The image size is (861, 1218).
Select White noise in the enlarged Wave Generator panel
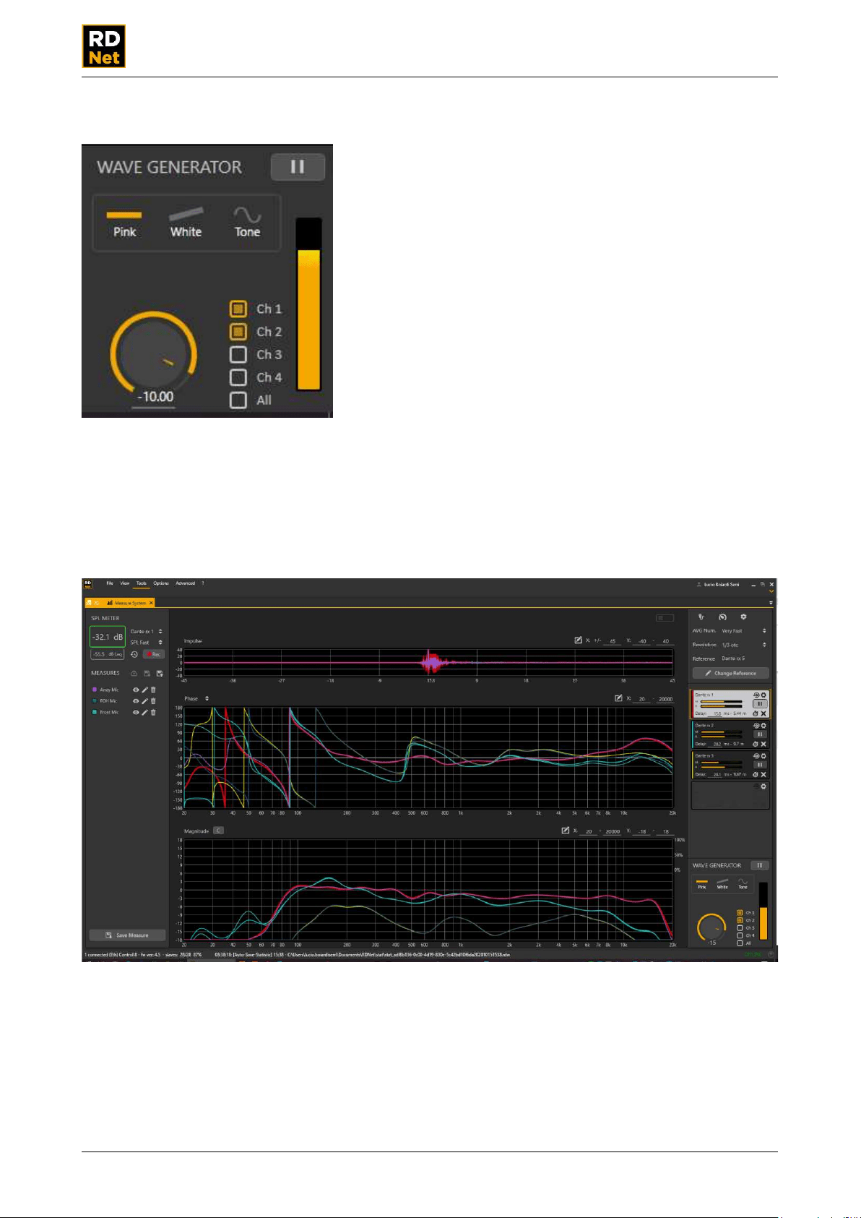(186, 223)
